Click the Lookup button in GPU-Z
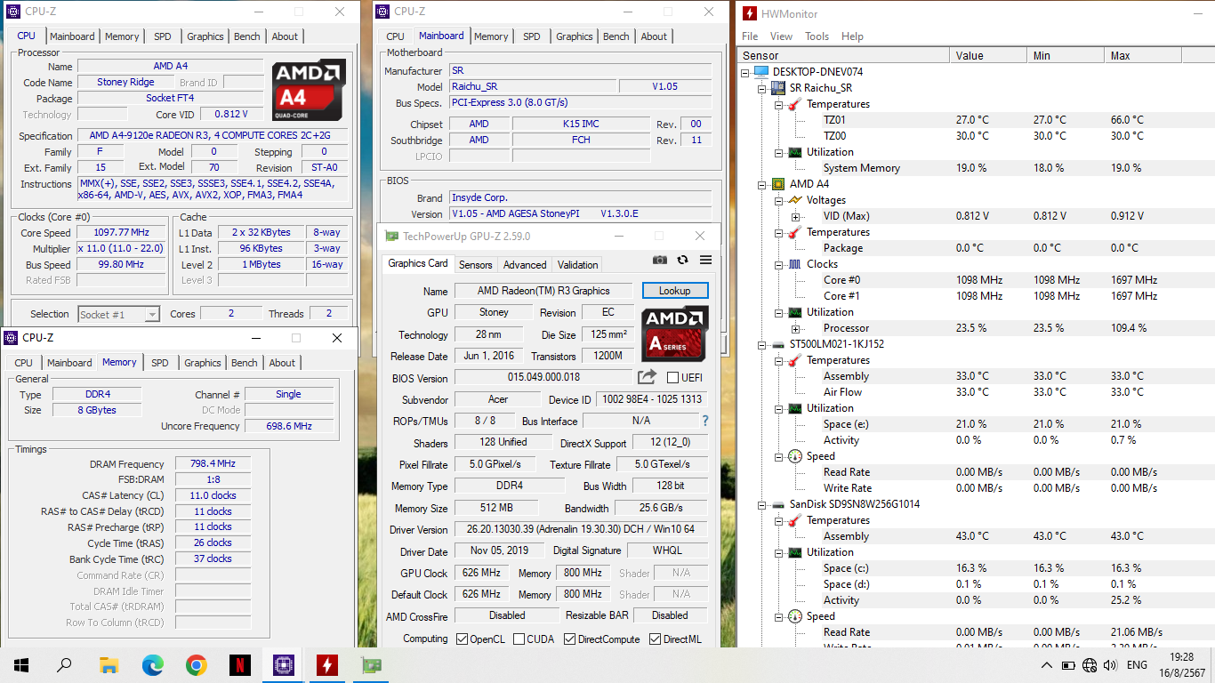The image size is (1215, 683). [674, 291]
